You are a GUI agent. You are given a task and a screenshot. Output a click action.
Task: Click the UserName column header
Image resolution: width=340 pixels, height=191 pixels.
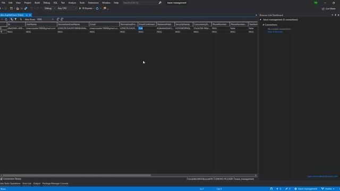41,24
